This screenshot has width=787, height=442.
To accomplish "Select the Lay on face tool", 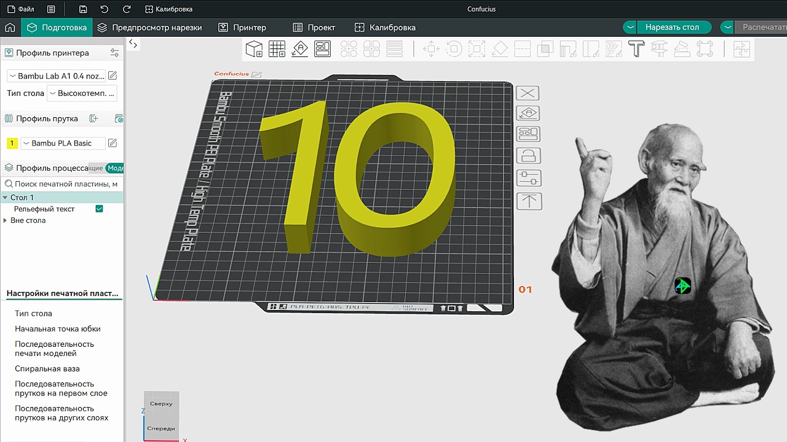I will 499,49.
